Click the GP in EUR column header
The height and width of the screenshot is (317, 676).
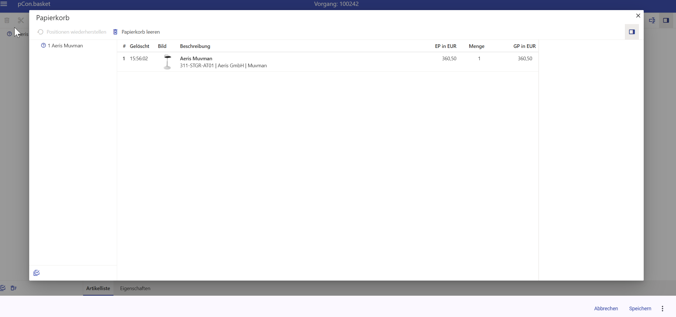point(525,46)
